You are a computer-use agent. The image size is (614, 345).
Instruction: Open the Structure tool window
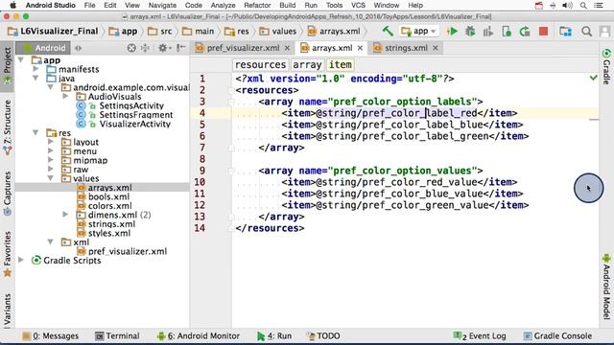point(8,127)
